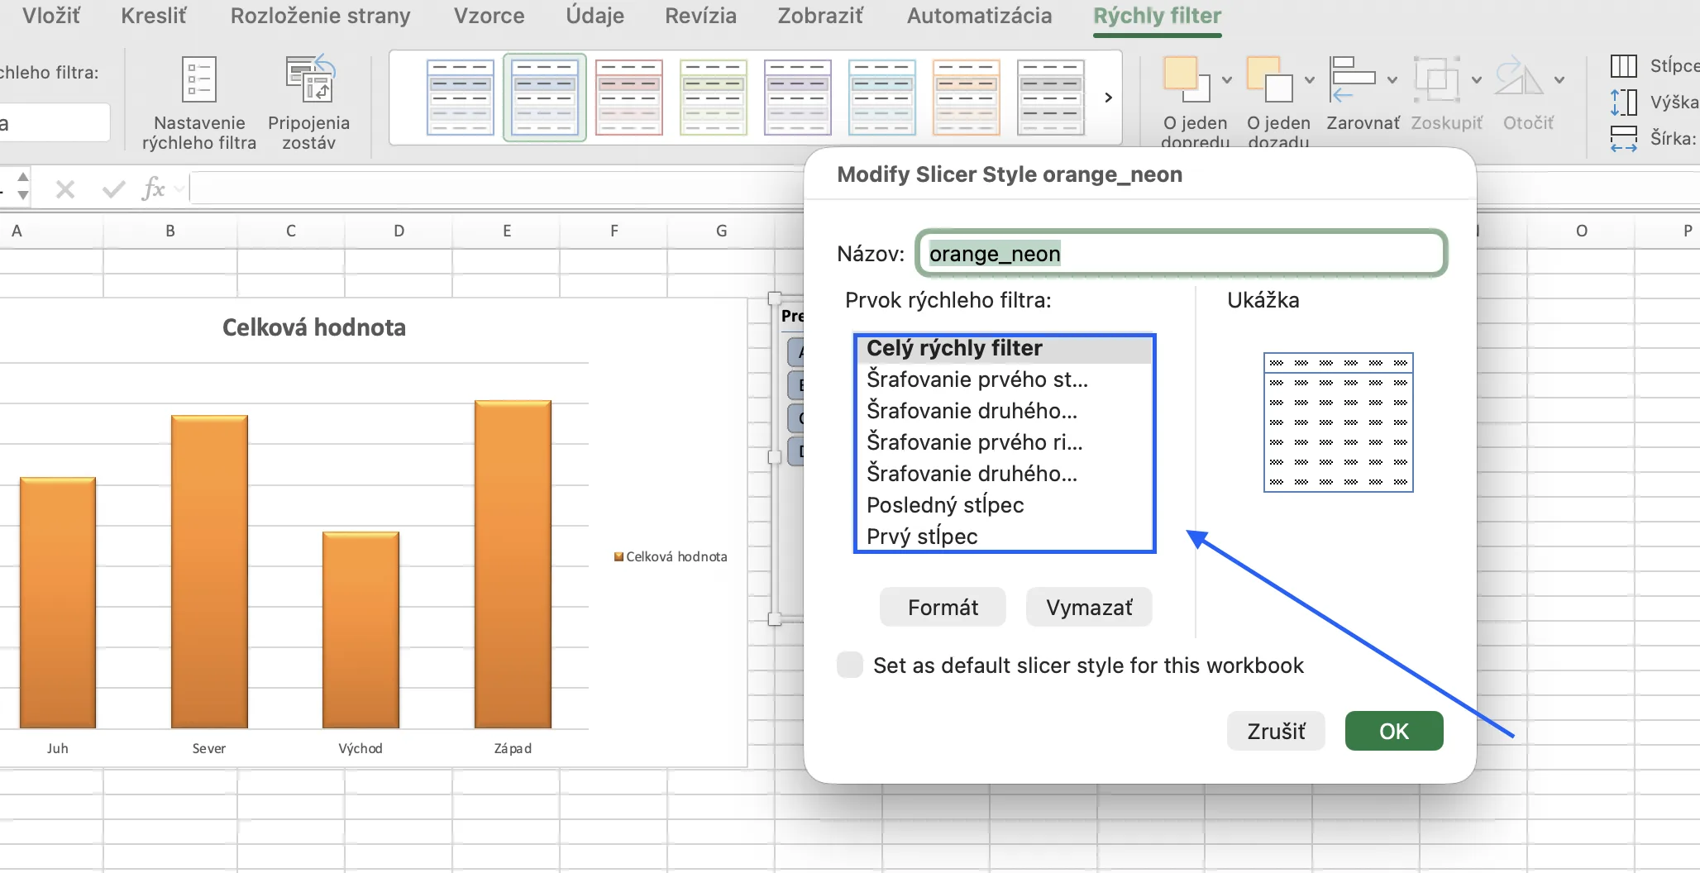Click the formula bar confirm checkmark icon
This screenshot has width=1700, height=873.
[x=113, y=189]
